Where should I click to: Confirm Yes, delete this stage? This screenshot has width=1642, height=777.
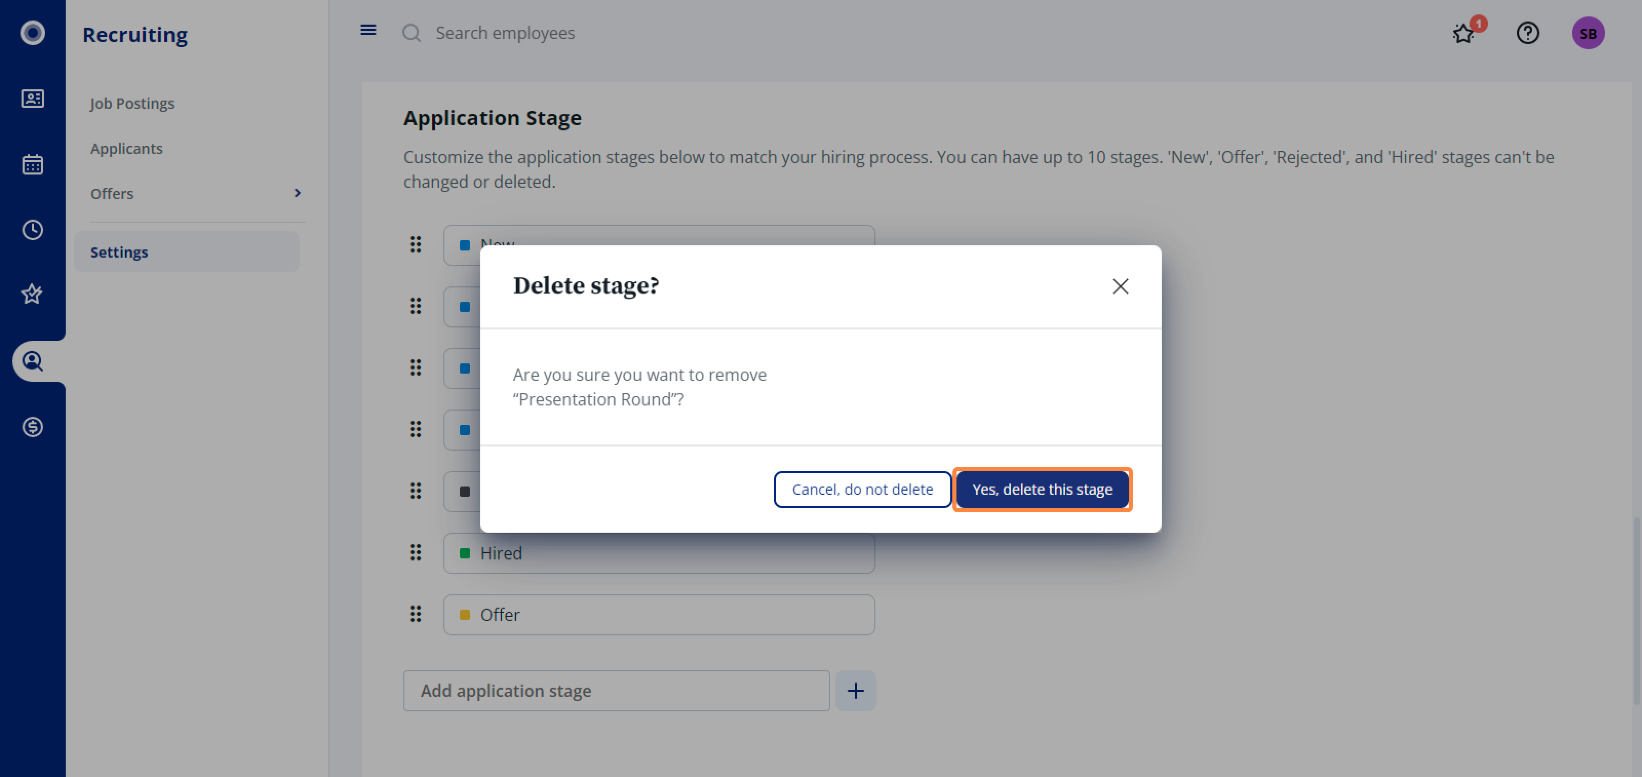[1042, 489]
